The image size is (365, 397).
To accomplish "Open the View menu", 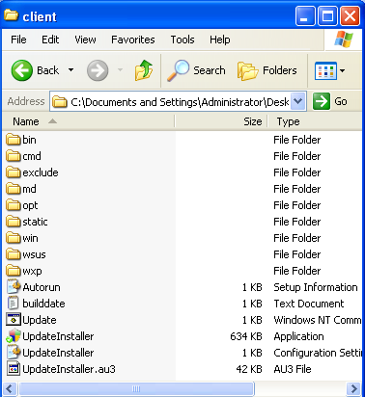I will 85,40.
